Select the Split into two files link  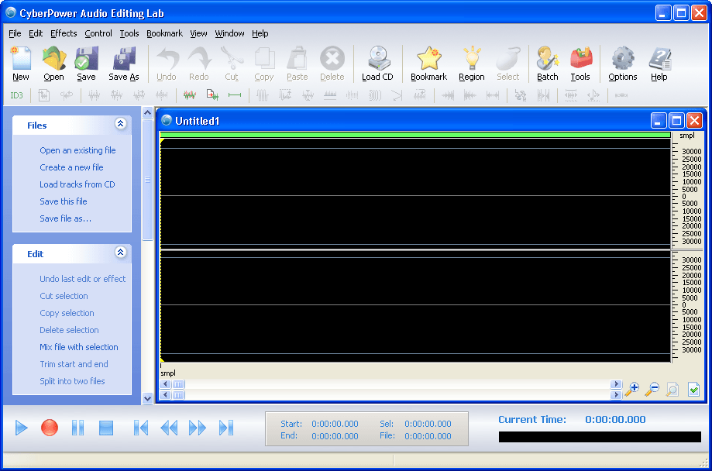point(72,381)
